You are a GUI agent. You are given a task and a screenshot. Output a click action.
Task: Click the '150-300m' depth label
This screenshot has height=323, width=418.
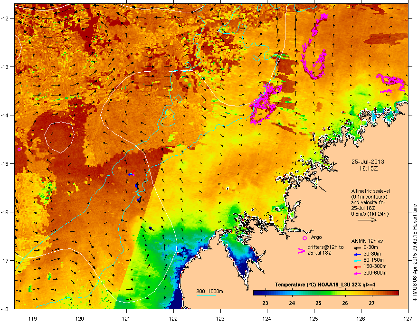coord(375,266)
